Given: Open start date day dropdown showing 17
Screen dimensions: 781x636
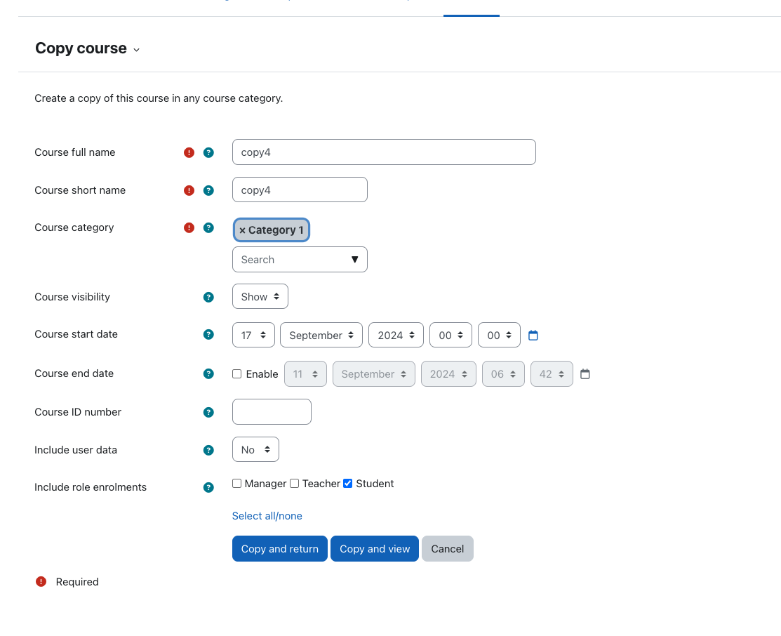Looking at the screenshot, I should pos(253,335).
